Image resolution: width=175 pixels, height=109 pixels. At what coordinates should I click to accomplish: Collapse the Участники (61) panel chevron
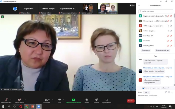(139, 5)
